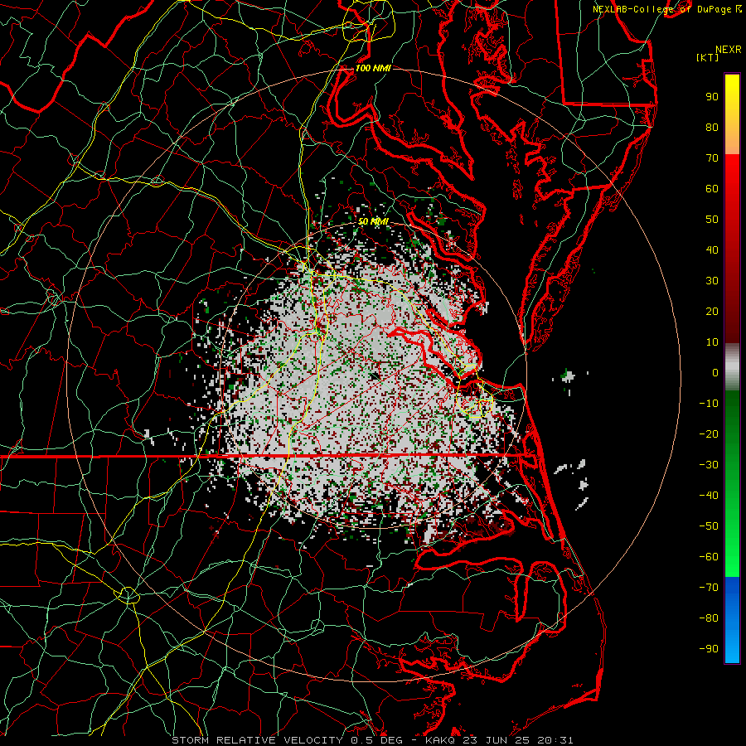Click the 40 value on velocity scale
Screen dimensions: 746x746
click(x=712, y=250)
